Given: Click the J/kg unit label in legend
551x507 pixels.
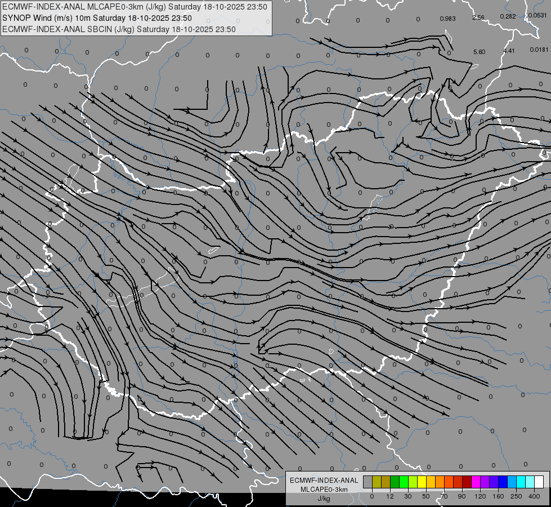Looking at the screenshot, I should 324,499.
